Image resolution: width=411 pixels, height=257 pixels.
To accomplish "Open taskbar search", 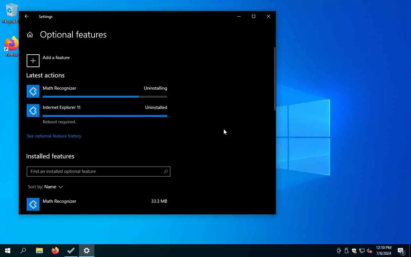I will tap(23, 251).
